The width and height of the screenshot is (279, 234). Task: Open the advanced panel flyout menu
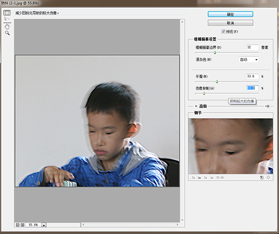coord(268,106)
